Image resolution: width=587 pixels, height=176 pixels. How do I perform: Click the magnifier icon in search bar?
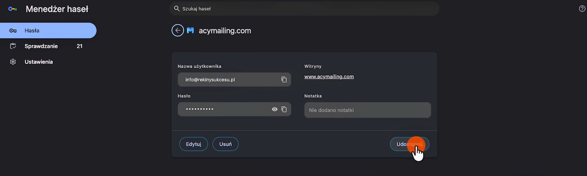pos(177,8)
